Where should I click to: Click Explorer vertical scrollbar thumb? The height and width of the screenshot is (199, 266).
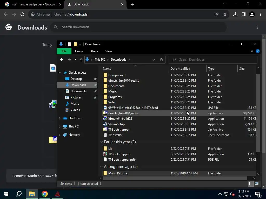point(258,113)
